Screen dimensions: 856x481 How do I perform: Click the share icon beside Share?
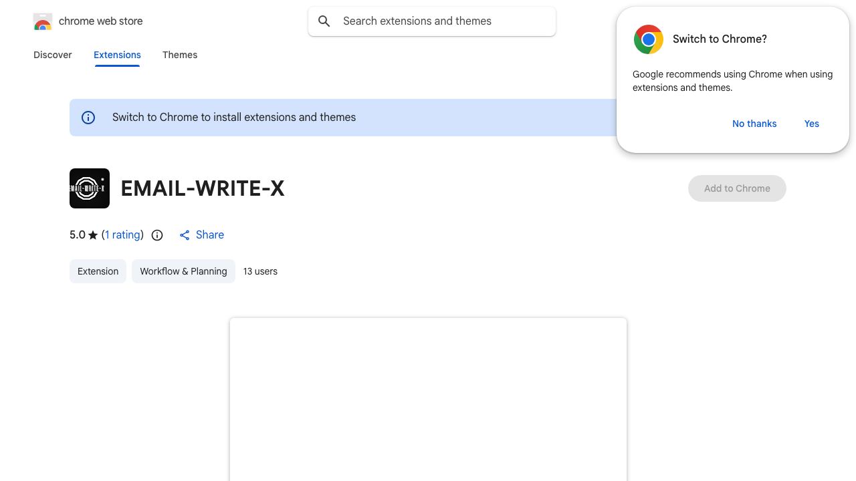tap(185, 235)
